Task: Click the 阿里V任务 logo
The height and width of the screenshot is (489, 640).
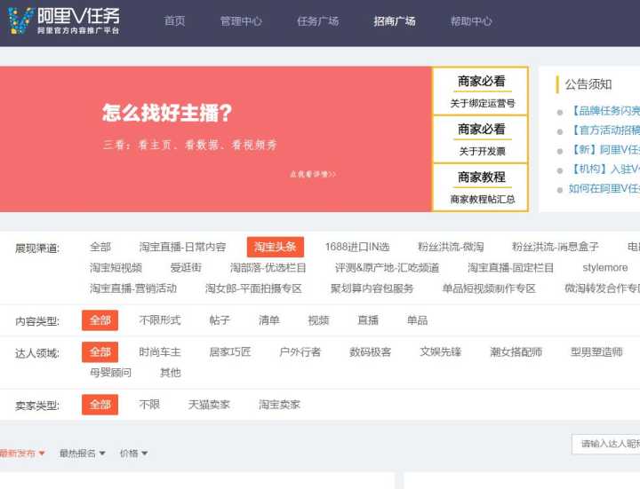Action: 64,20
